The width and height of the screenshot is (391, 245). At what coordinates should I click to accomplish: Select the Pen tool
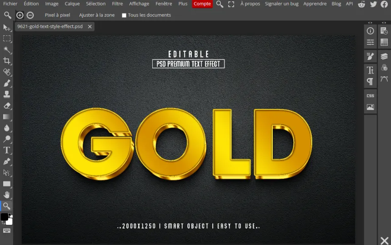(7, 162)
